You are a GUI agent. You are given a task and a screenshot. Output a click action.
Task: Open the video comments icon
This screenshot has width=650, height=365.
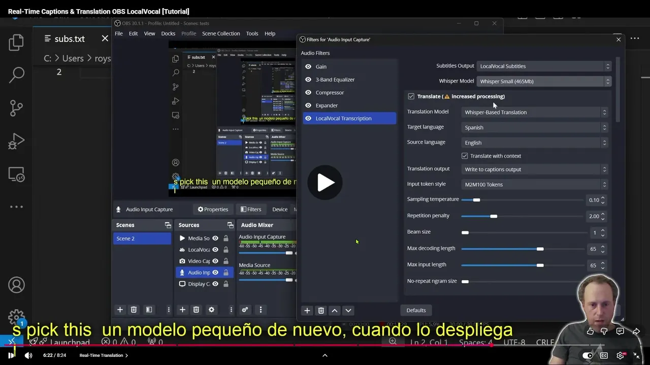[x=620, y=332]
